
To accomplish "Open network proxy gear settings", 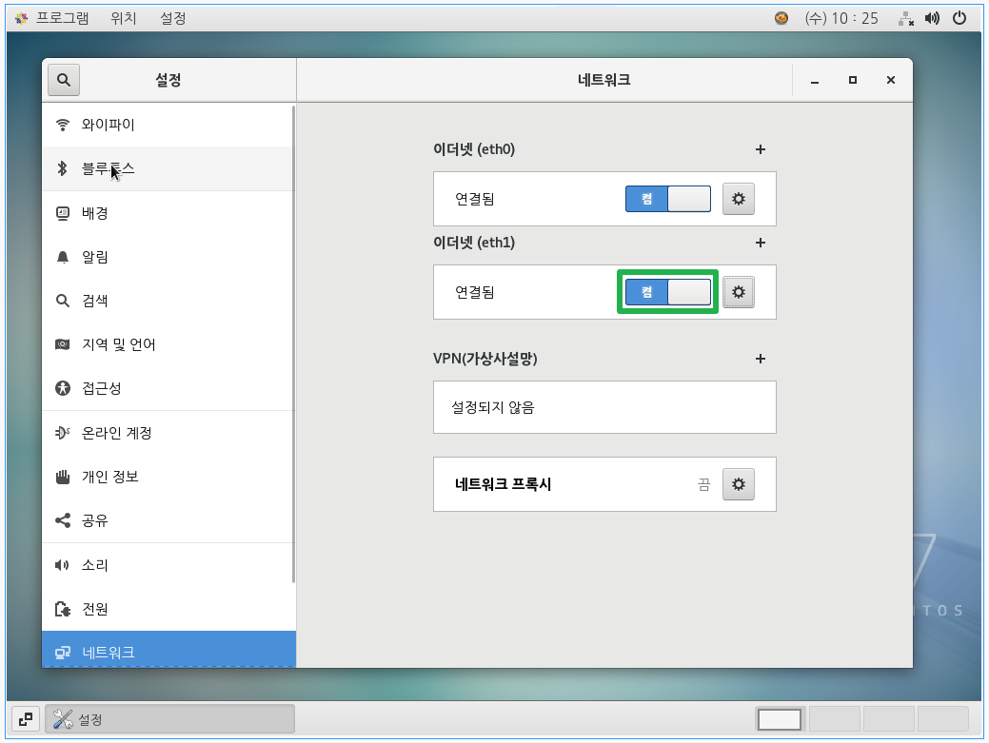I will tap(738, 484).
